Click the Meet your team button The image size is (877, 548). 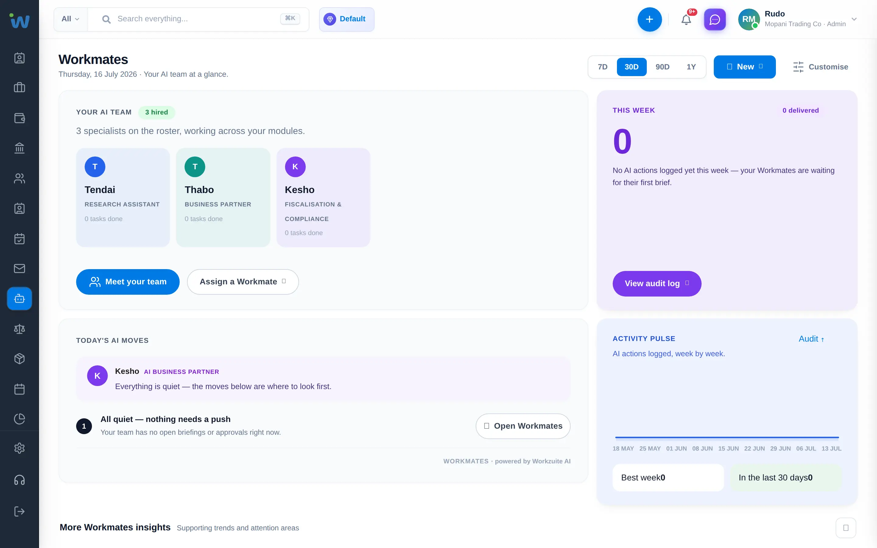pyautogui.click(x=128, y=282)
